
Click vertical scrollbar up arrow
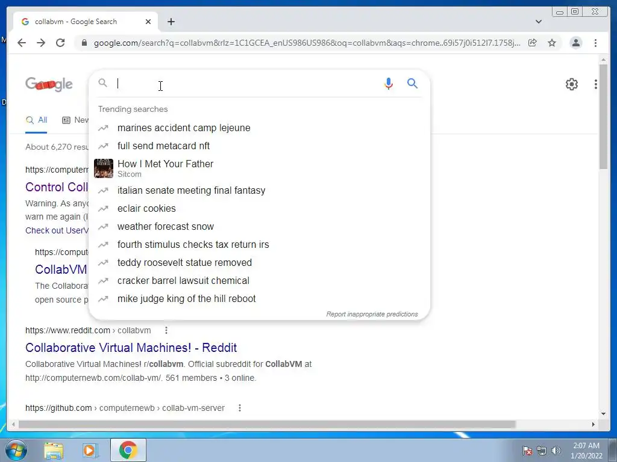point(603,60)
